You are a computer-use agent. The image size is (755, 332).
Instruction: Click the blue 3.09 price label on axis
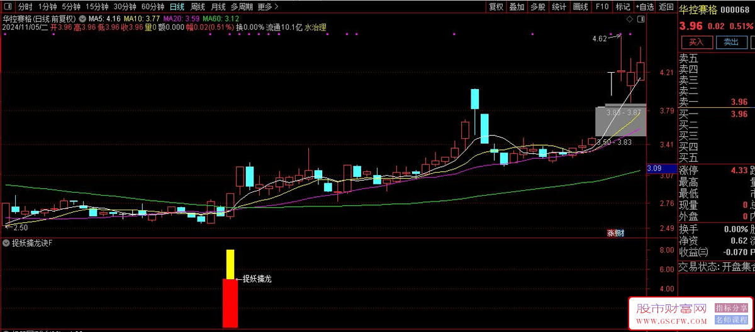(654, 168)
